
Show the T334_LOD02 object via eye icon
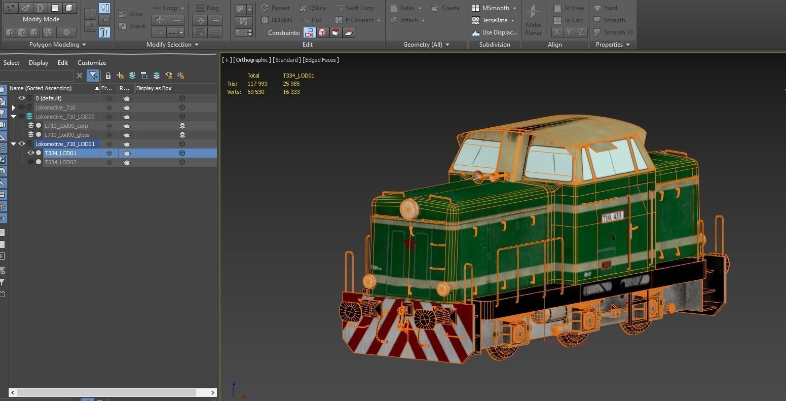coord(31,162)
